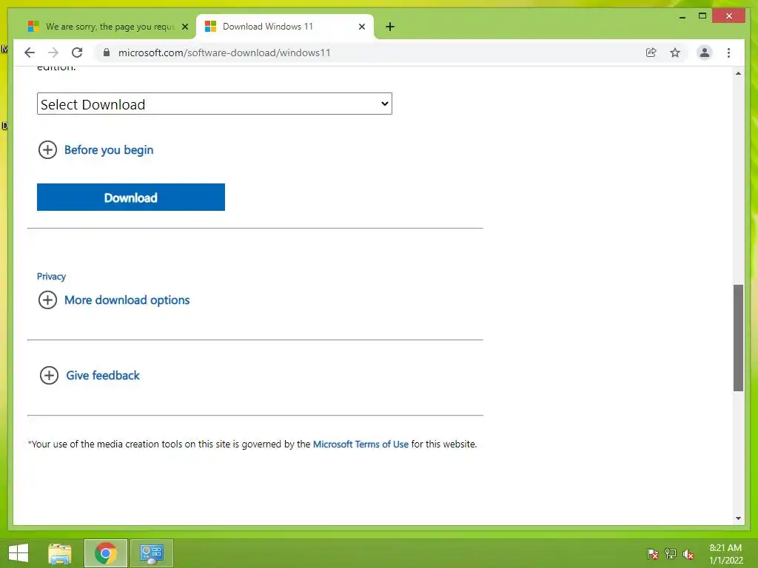Viewport: 758px width, 568px height.
Task: Reload the Download Windows 11 page
Action: (x=77, y=53)
